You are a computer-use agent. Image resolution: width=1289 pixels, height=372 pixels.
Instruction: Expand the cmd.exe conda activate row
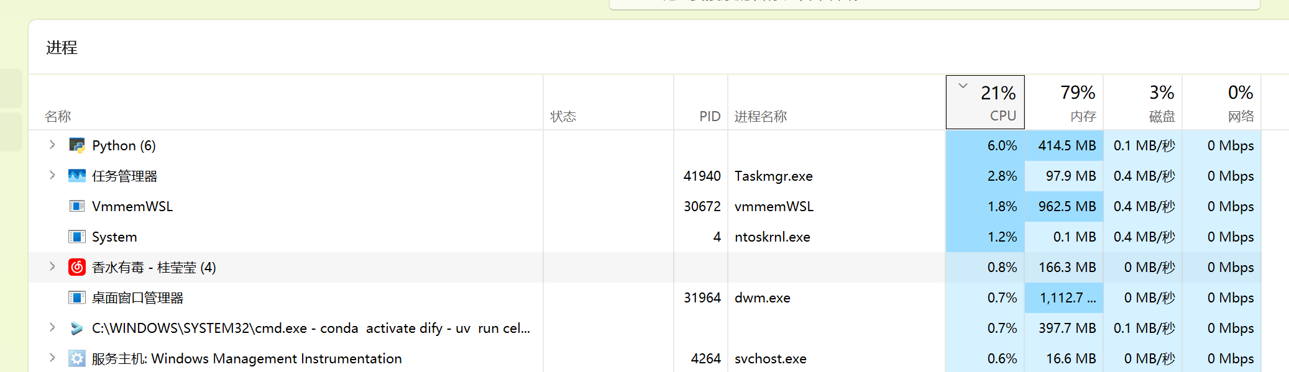[52, 327]
